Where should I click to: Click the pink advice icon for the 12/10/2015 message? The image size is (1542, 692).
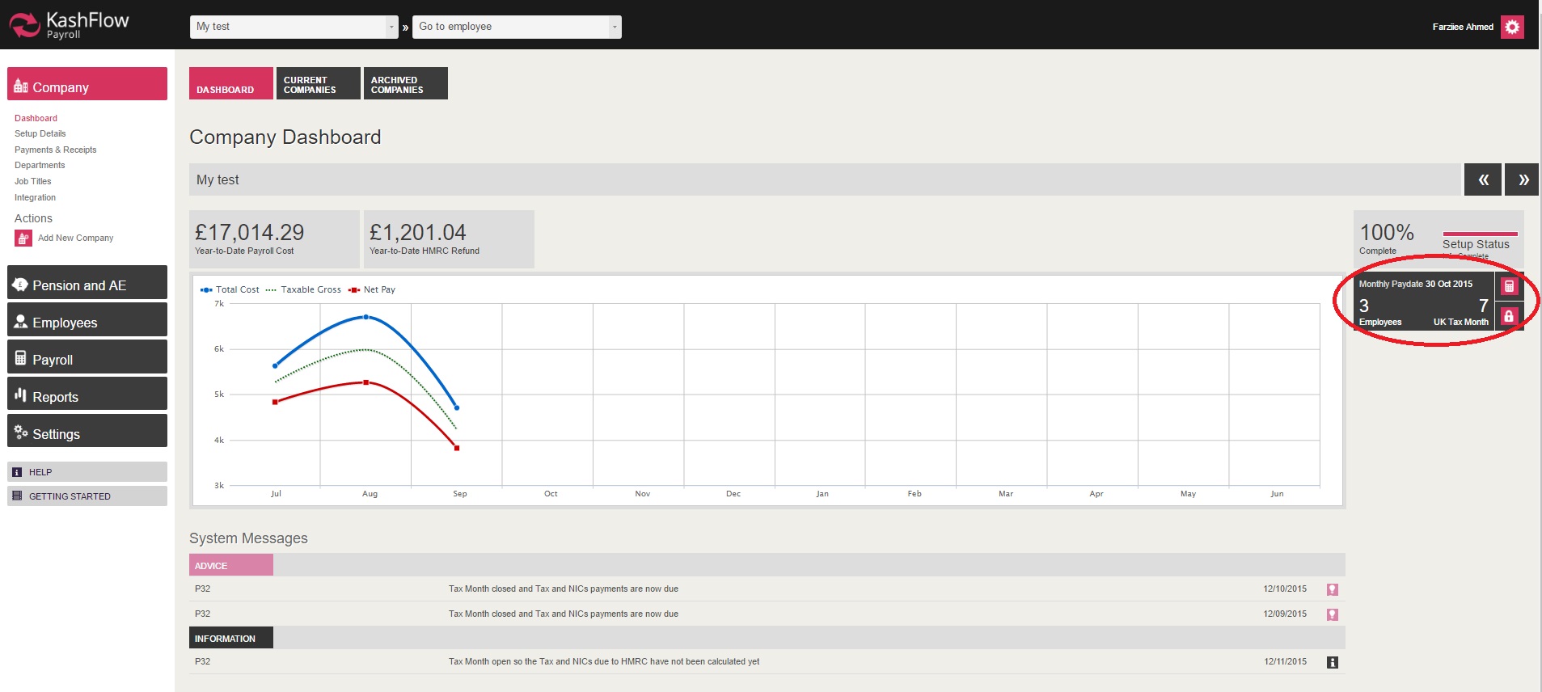pos(1332,590)
